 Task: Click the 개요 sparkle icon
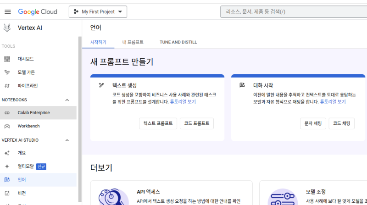pos(7,153)
